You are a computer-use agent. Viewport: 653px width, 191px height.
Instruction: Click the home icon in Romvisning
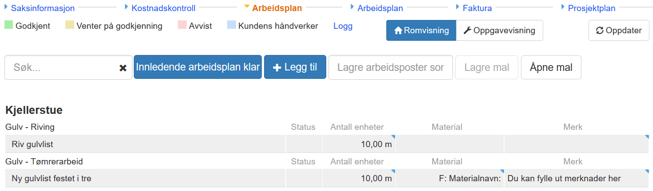click(398, 31)
